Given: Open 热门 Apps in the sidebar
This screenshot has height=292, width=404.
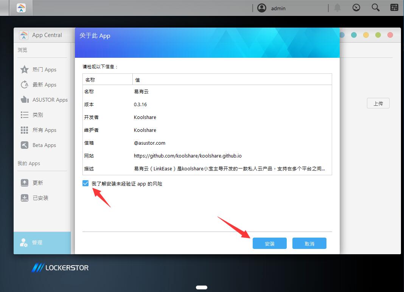Looking at the screenshot, I should 44,70.
